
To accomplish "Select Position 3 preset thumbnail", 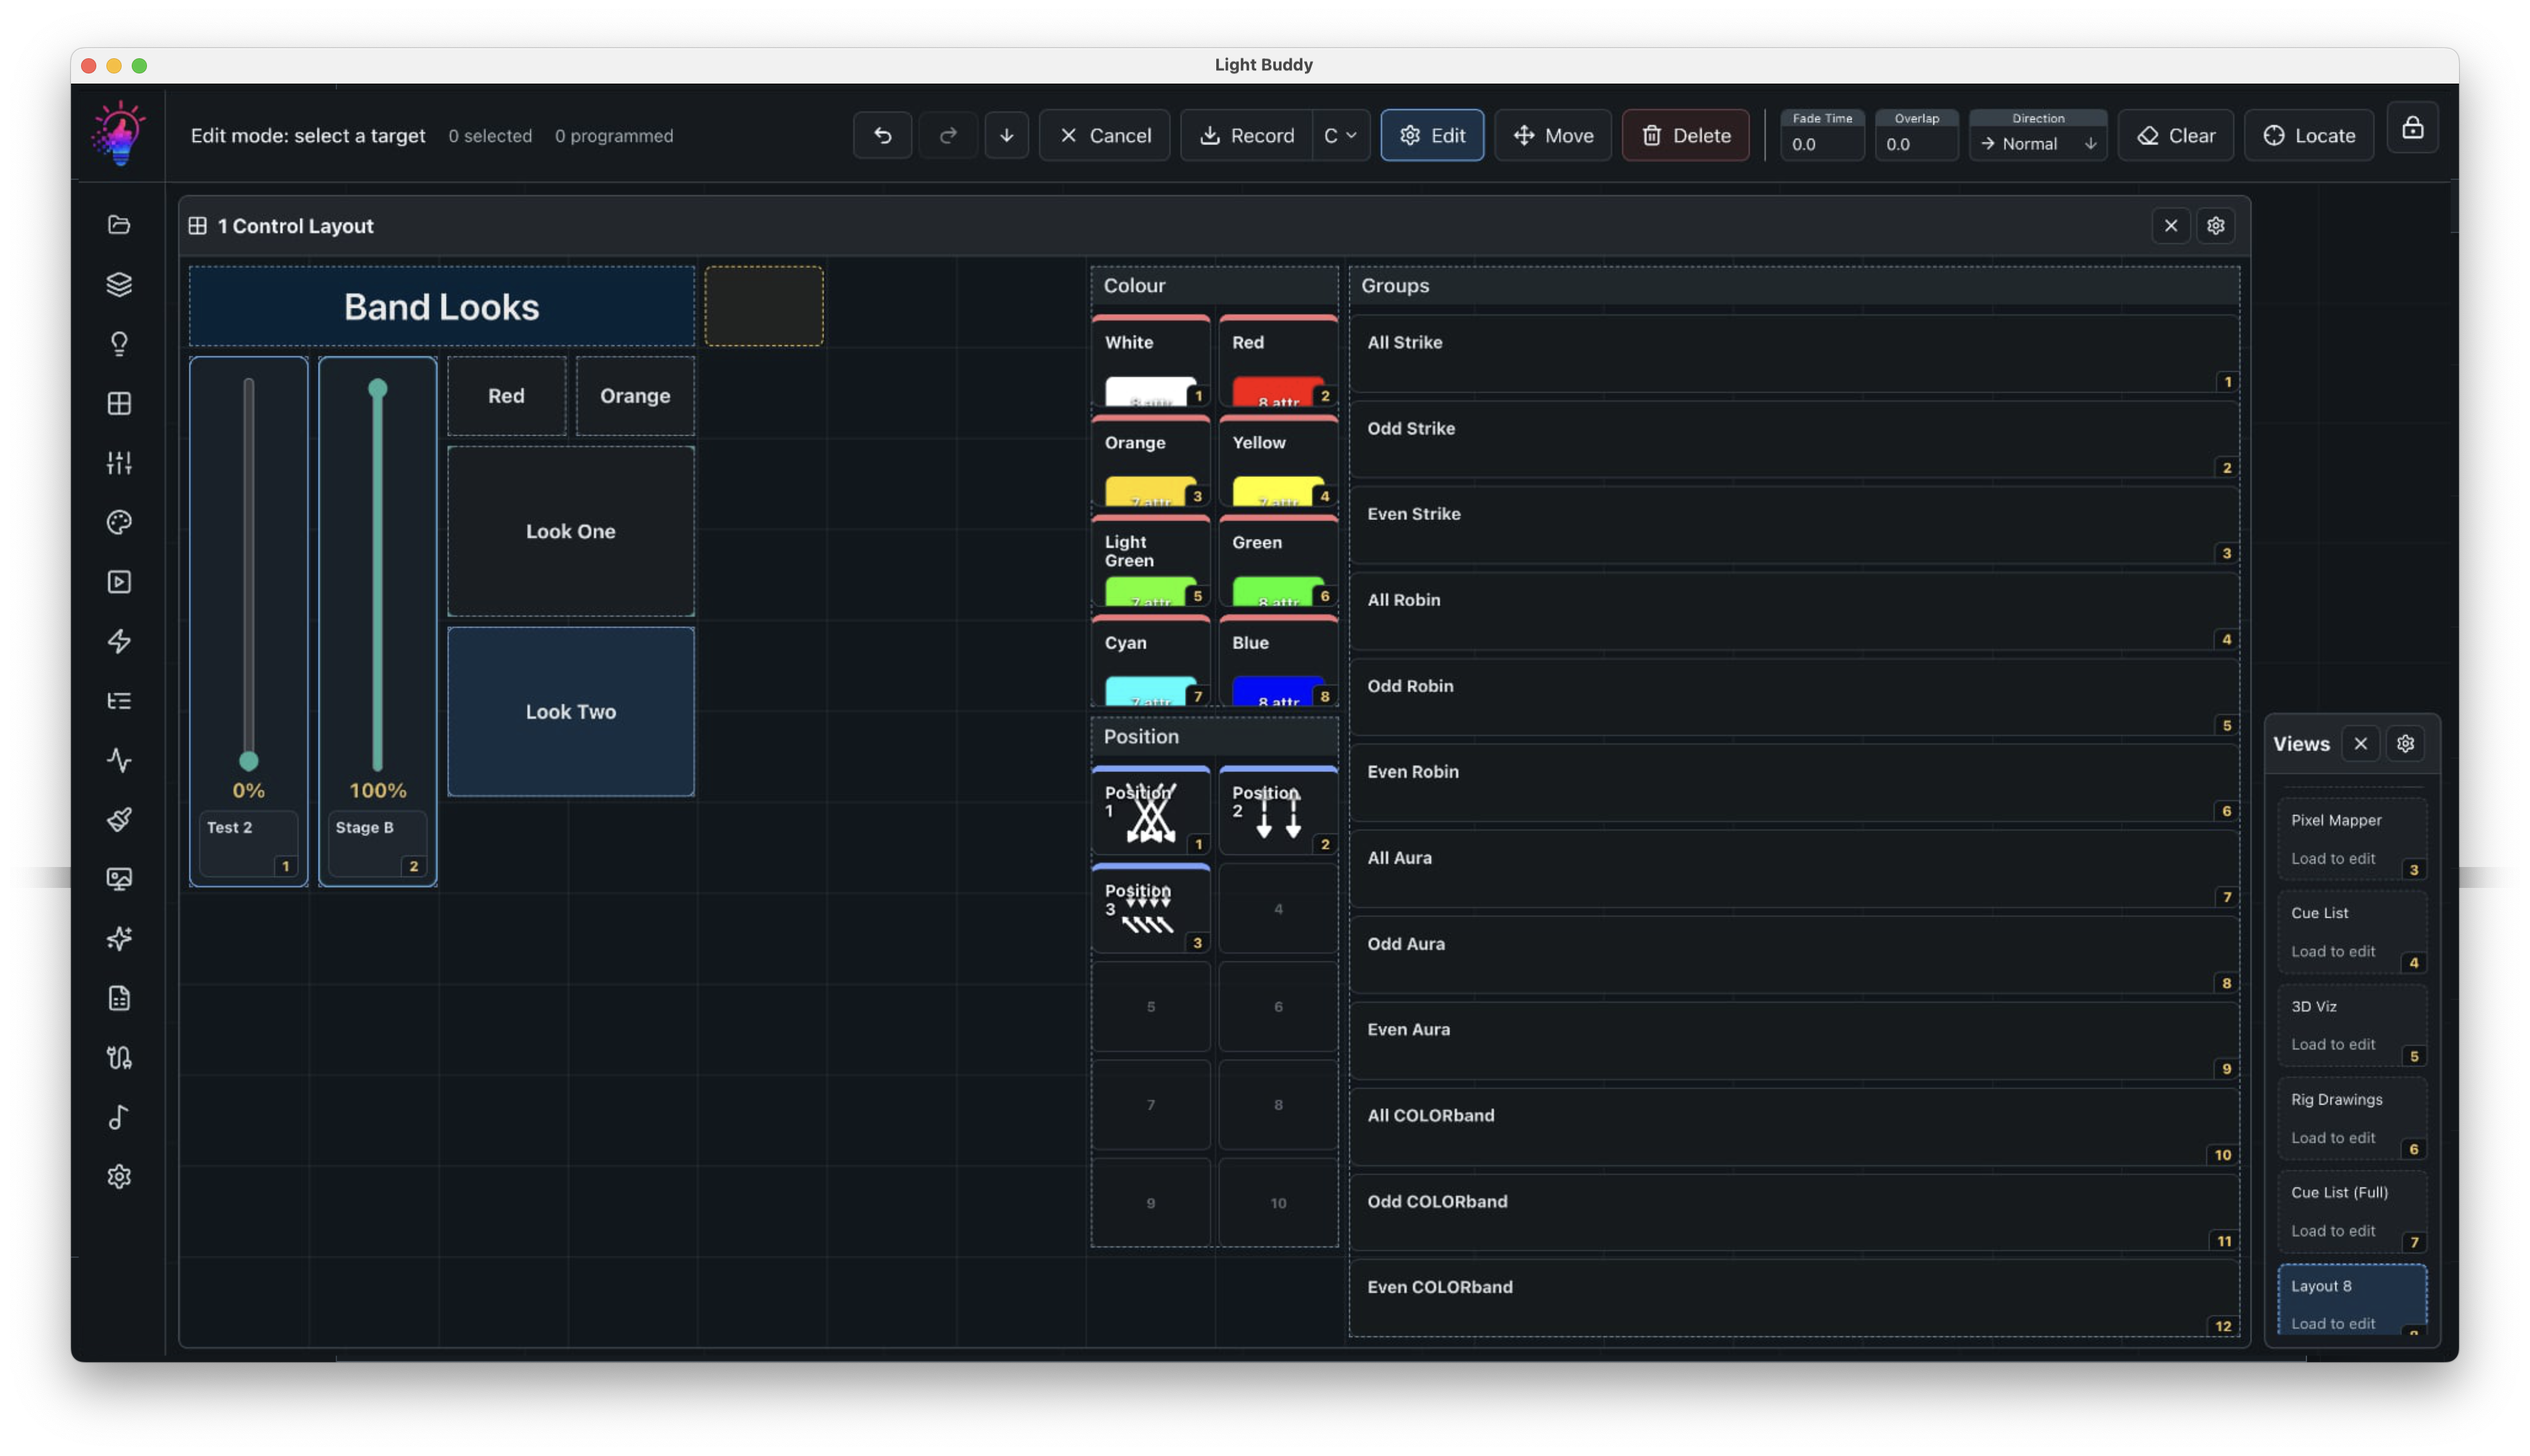I will pyautogui.click(x=1150, y=909).
